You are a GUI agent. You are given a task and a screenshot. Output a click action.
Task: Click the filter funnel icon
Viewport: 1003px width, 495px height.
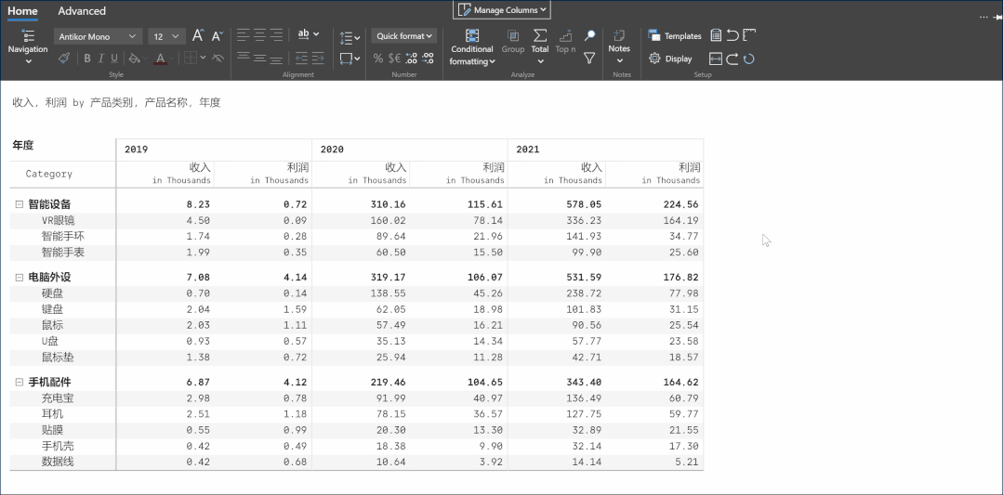(589, 59)
